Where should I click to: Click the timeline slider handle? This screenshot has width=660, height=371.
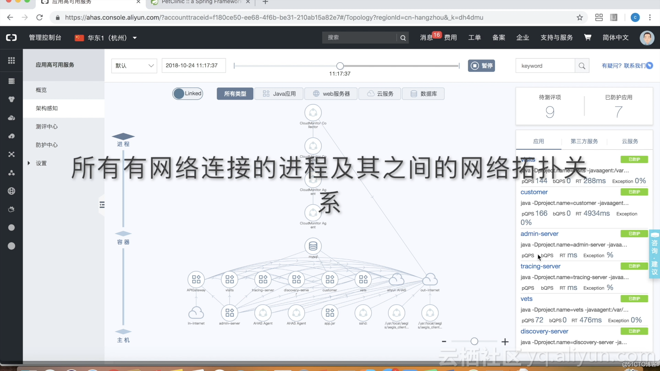[x=340, y=66]
